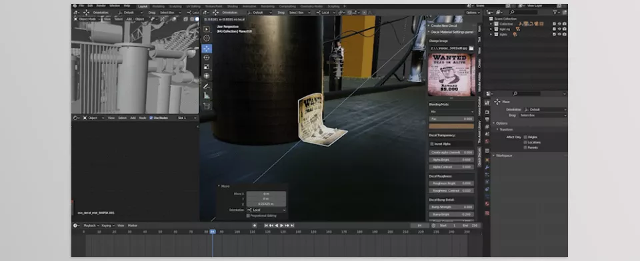Collapse Decal Material Settings panel

[x=451, y=31]
